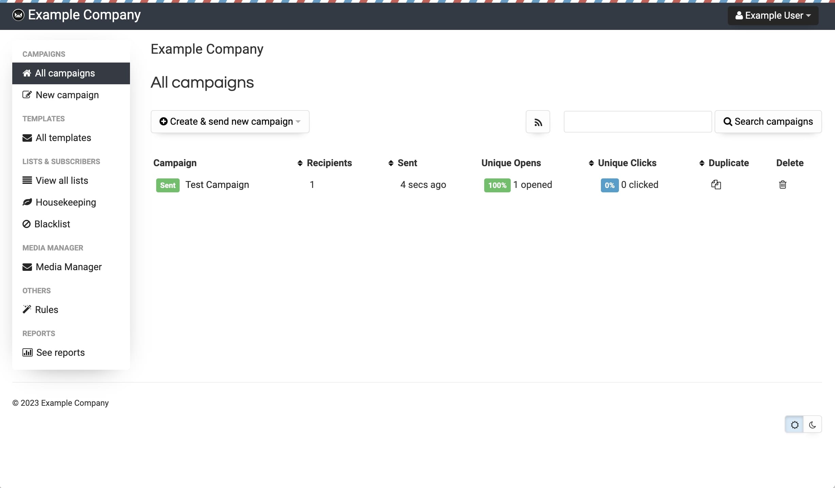Screen dimensions: 835x488
Task: Focus the campaign search input field
Action: [x=638, y=122]
